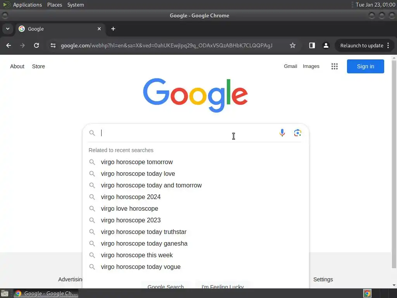Click the Chrome icon in system tray
The height and width of the screenshot is (298, 397).
pyautogui.click(x=368, y=293)
